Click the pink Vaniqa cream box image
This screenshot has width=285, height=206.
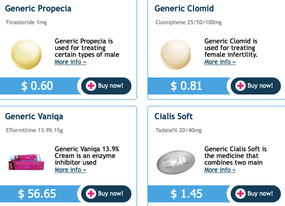tap(26, 162)
